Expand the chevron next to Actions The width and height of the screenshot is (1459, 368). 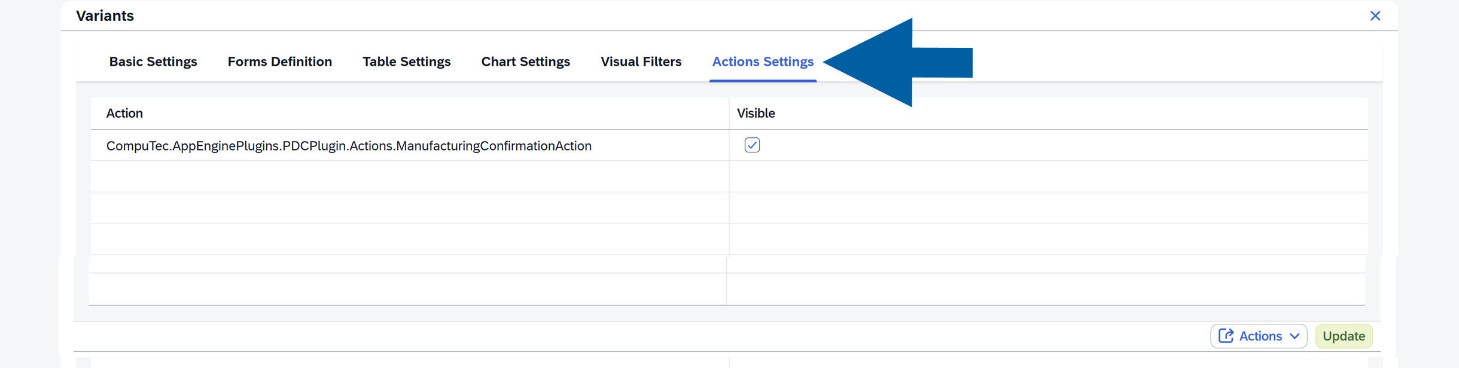click(1294, 336)
